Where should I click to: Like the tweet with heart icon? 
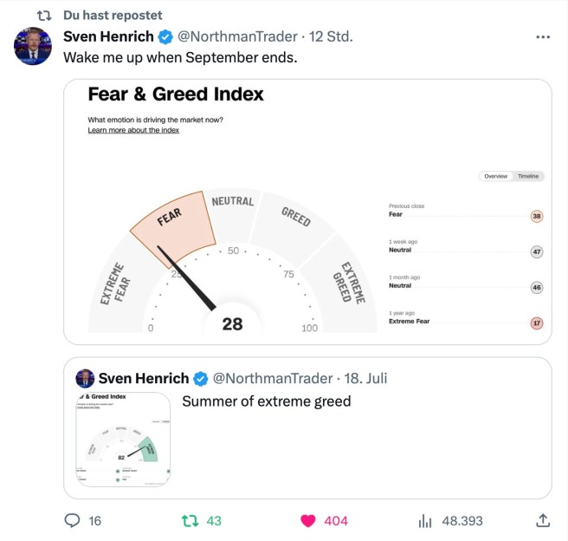[x=307, y=520]
